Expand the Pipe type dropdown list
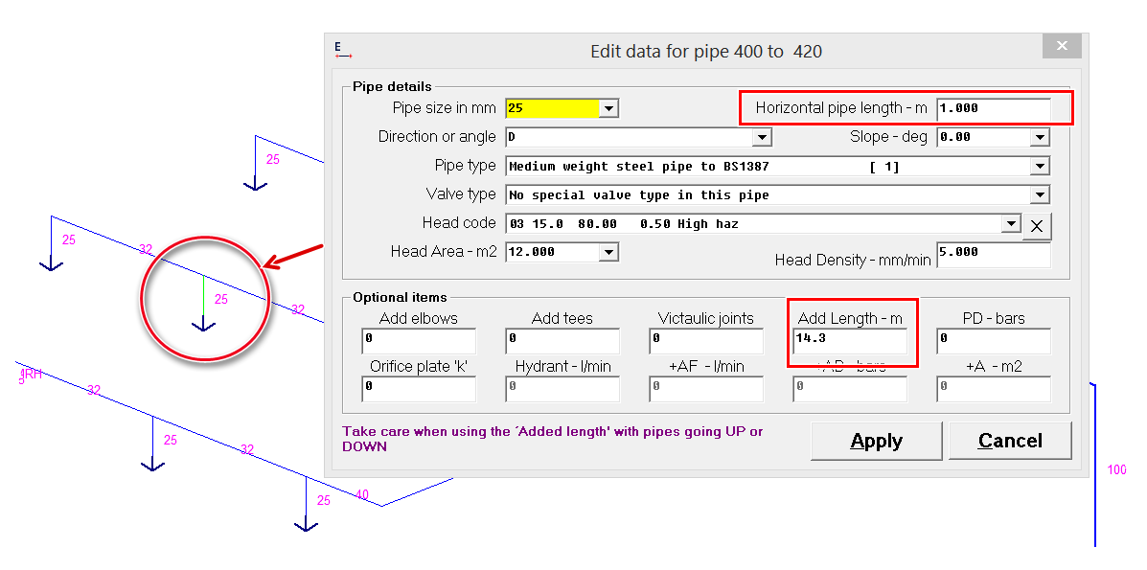The height and width of the screenshot is (570, 1147). point(1040,167)
